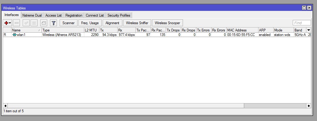Sort by the Tx Drops column header
The width and height of the screenshot is (317, 121).
pos(173,30)
